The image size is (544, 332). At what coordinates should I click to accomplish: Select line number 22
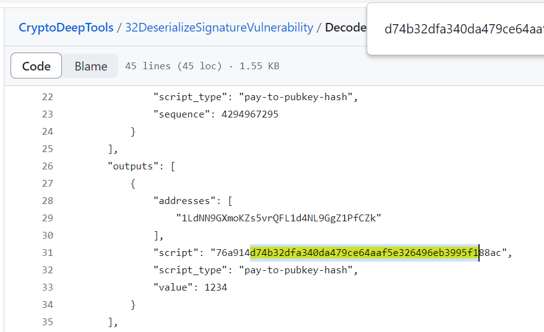pyautogui.click(x=48, y=97)
